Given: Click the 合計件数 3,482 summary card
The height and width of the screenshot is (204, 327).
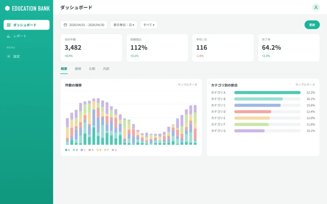Looking at the screenshot, I should click(91, 48).
